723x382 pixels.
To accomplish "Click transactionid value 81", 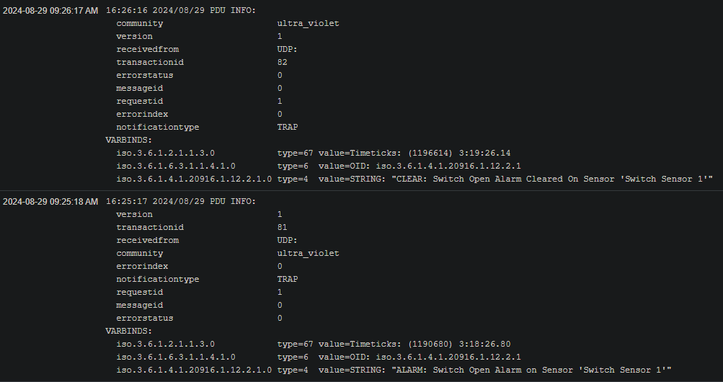I will tap(283, 227).
